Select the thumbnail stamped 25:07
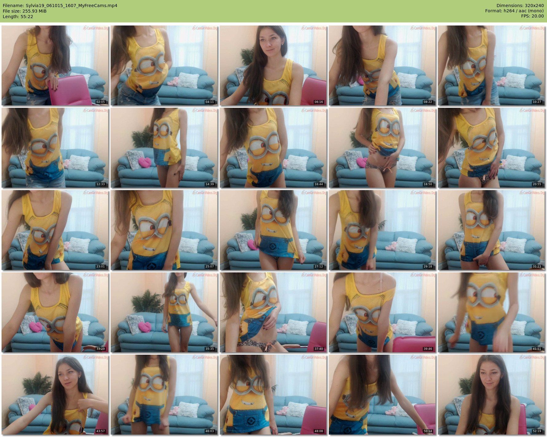 pos(164,230)
